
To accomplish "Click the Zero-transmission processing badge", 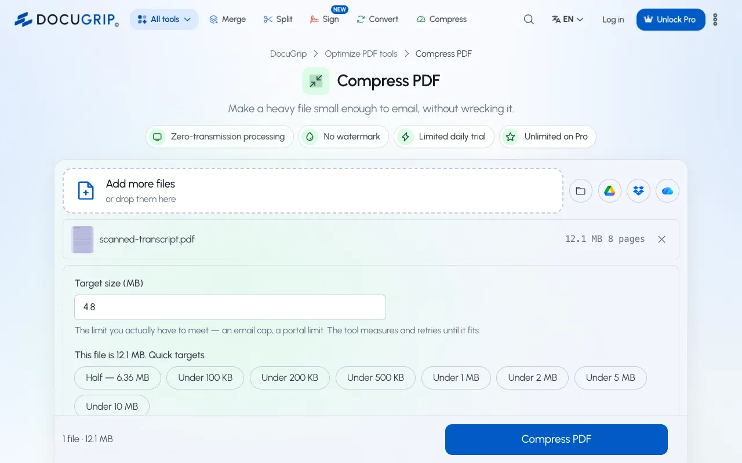I will click(x=220, y=137).
